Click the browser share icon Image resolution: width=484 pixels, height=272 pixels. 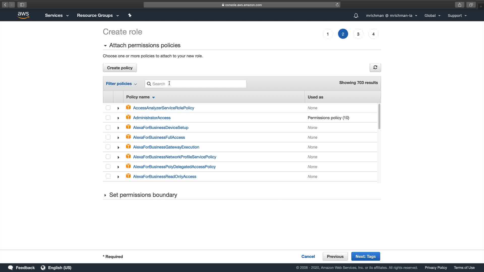click(x=460, y=5)
